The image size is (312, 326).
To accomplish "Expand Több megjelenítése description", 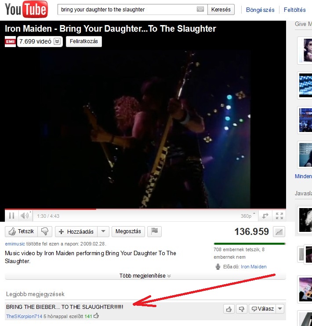I will point(145,276).
